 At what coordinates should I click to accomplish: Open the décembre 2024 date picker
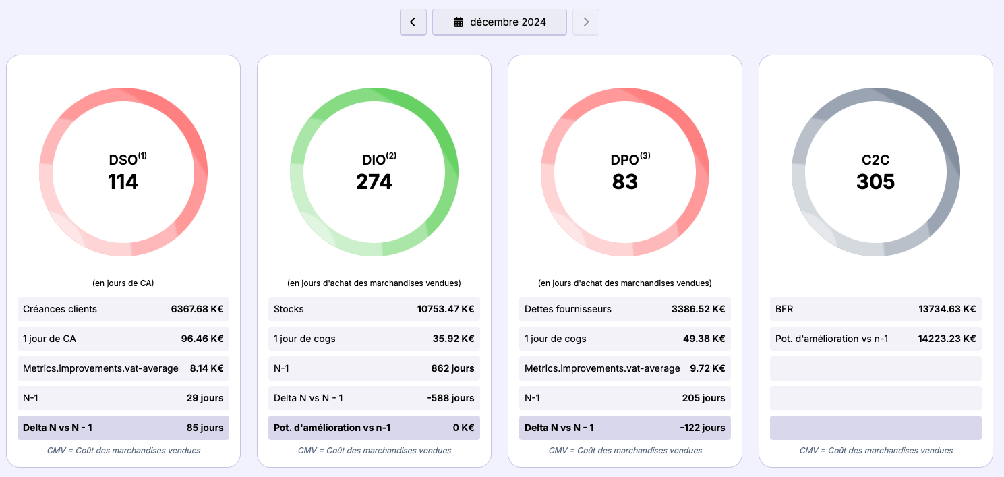coord(499,22)
